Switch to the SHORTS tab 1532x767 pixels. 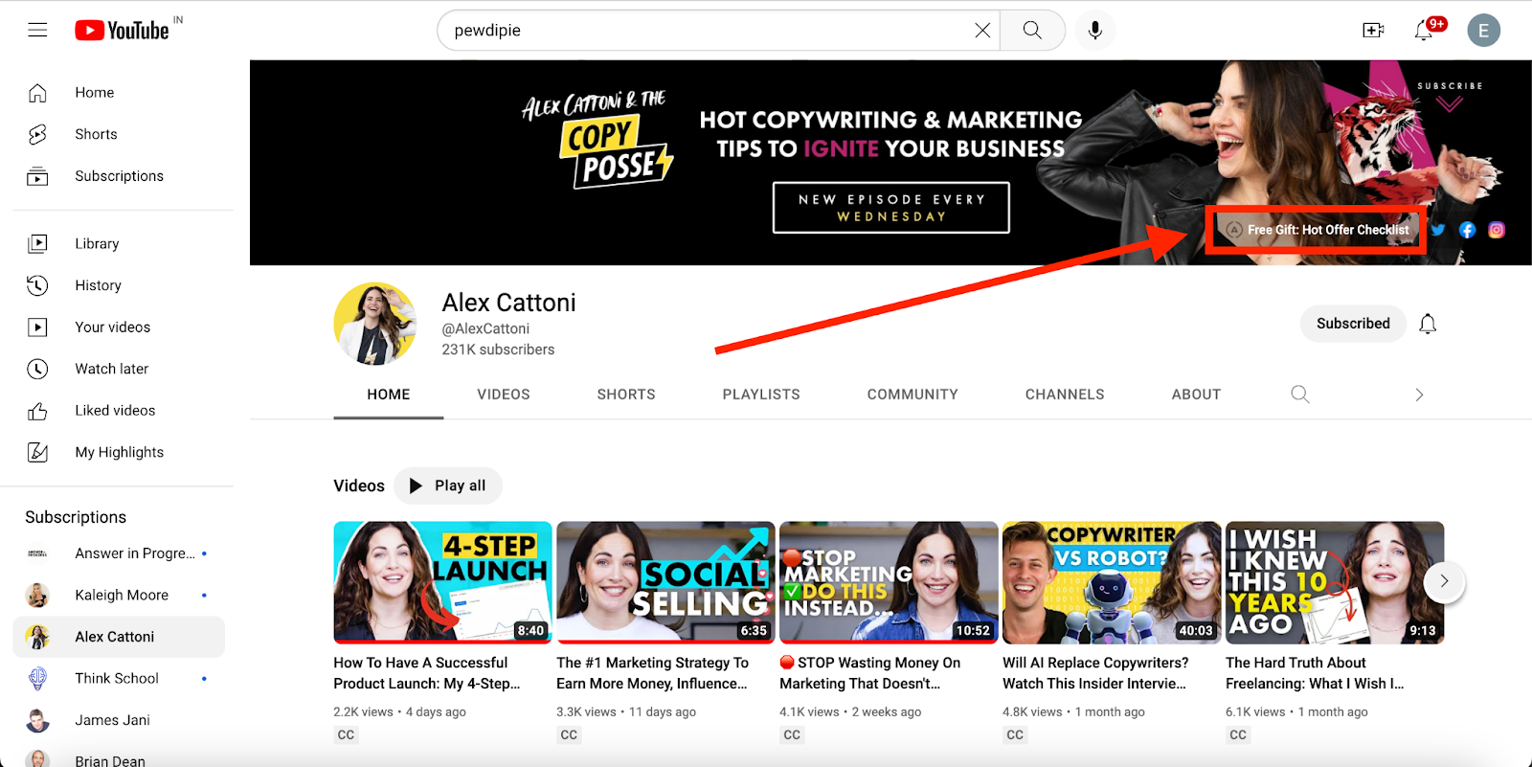point(626,395)
